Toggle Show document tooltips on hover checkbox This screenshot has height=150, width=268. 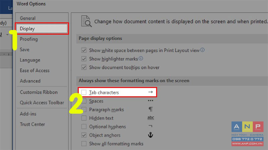point(84,67)
